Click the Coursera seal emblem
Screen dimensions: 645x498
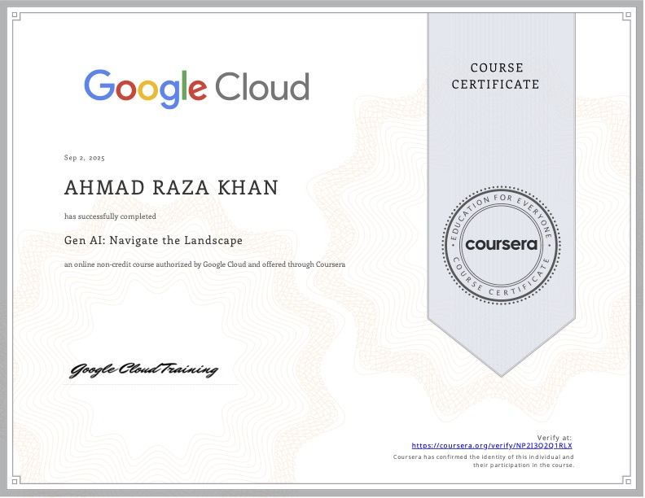(x=501, y=245)
